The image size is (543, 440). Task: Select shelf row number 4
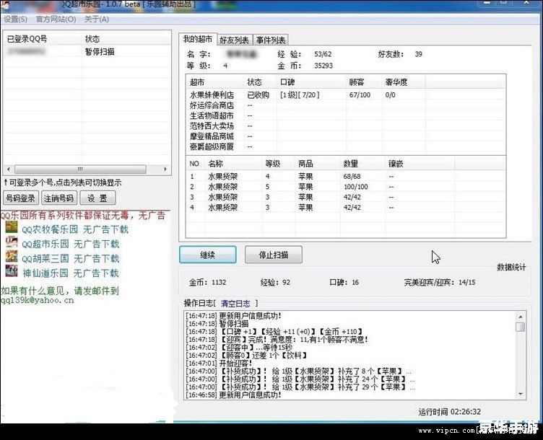(x=345, y=208)
